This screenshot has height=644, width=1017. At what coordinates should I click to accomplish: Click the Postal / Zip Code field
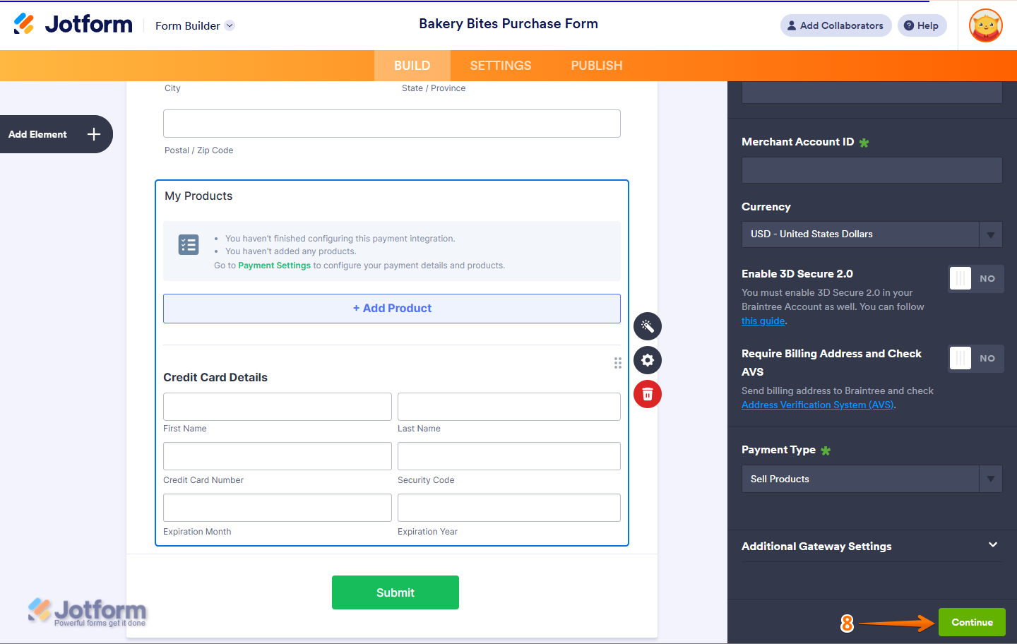[392, 124]
